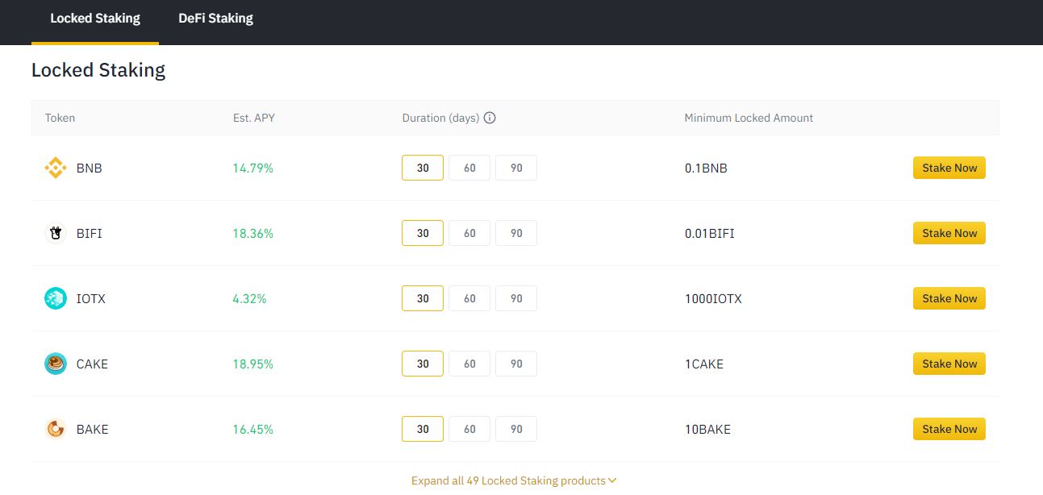Click the 0.1BNB minimum locked amount
Viewport: 1043px width, 495px height.
[x=706, y=168]
